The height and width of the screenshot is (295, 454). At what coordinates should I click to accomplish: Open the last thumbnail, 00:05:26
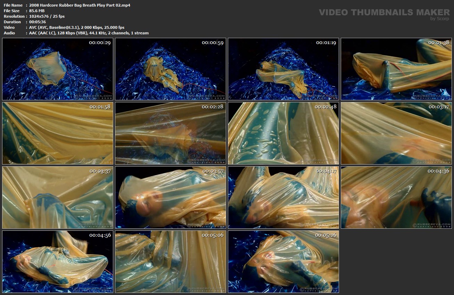click(x=283, y=262)
